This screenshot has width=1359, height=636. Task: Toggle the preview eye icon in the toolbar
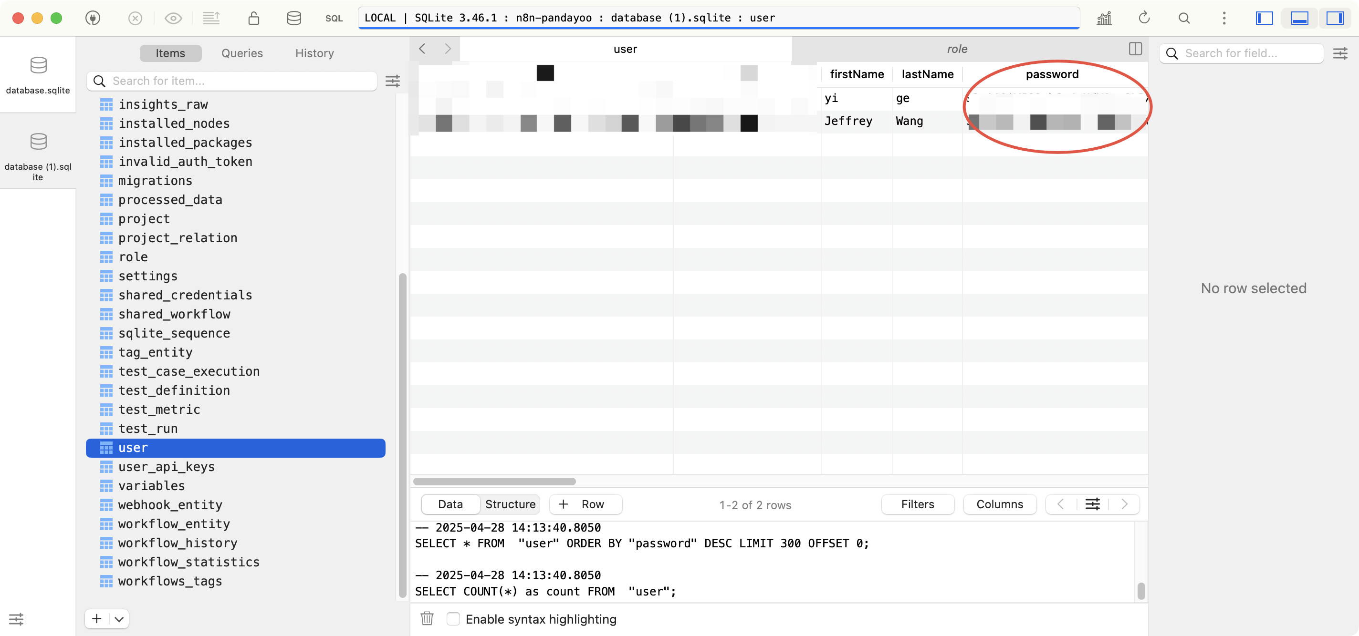click(173, 18)
